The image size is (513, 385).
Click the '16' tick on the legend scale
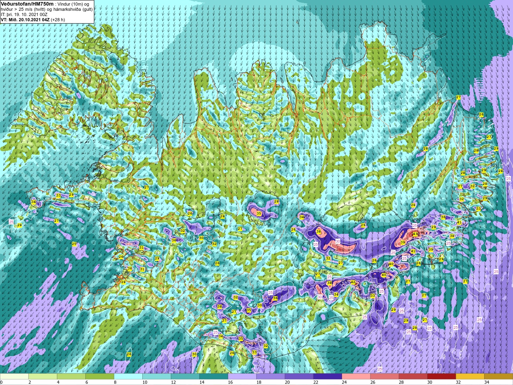point(230,382)
